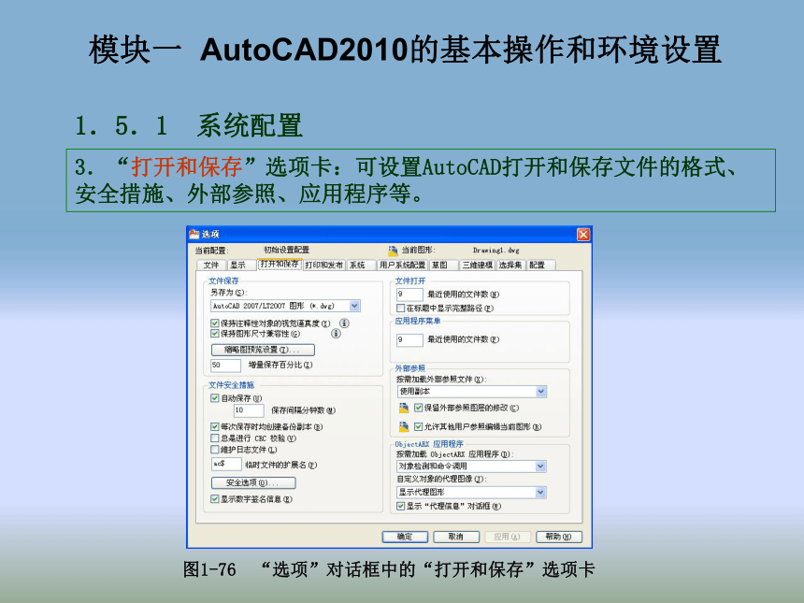Toggle 保持图形尺寸兼容性 checkbox
804x603 pixels.
(215, 334)
